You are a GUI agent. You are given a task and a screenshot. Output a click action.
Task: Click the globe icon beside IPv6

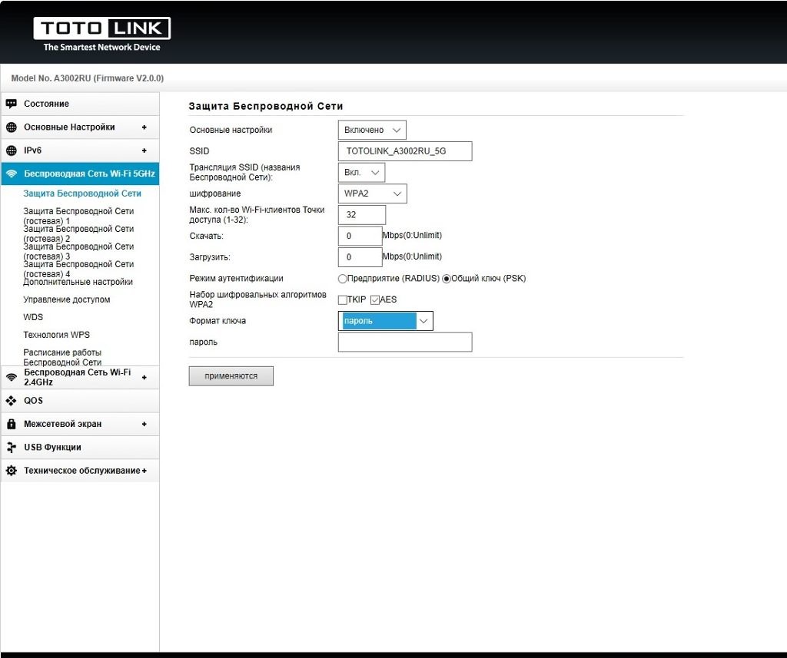[11, 150]
